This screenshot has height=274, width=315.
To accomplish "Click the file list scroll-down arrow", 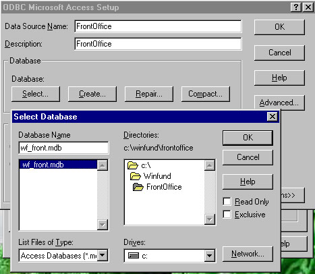I will point(103,225).
